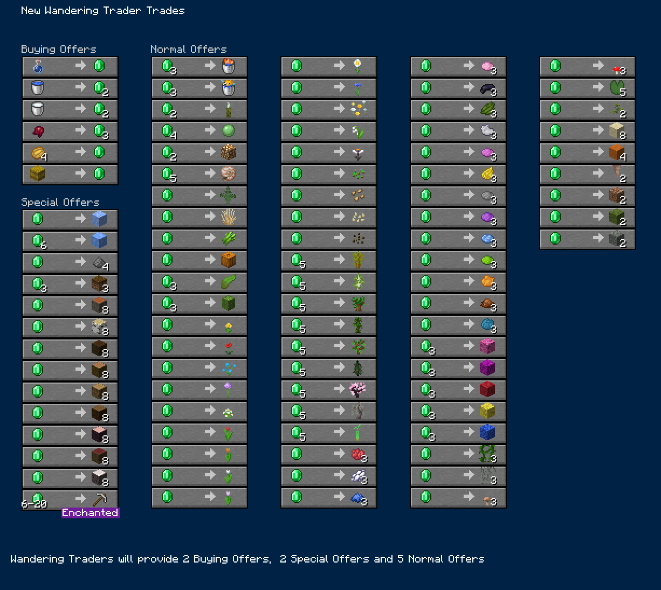
Task: Click the enchanted iron pickaxe icon
Action: point(99,499)
